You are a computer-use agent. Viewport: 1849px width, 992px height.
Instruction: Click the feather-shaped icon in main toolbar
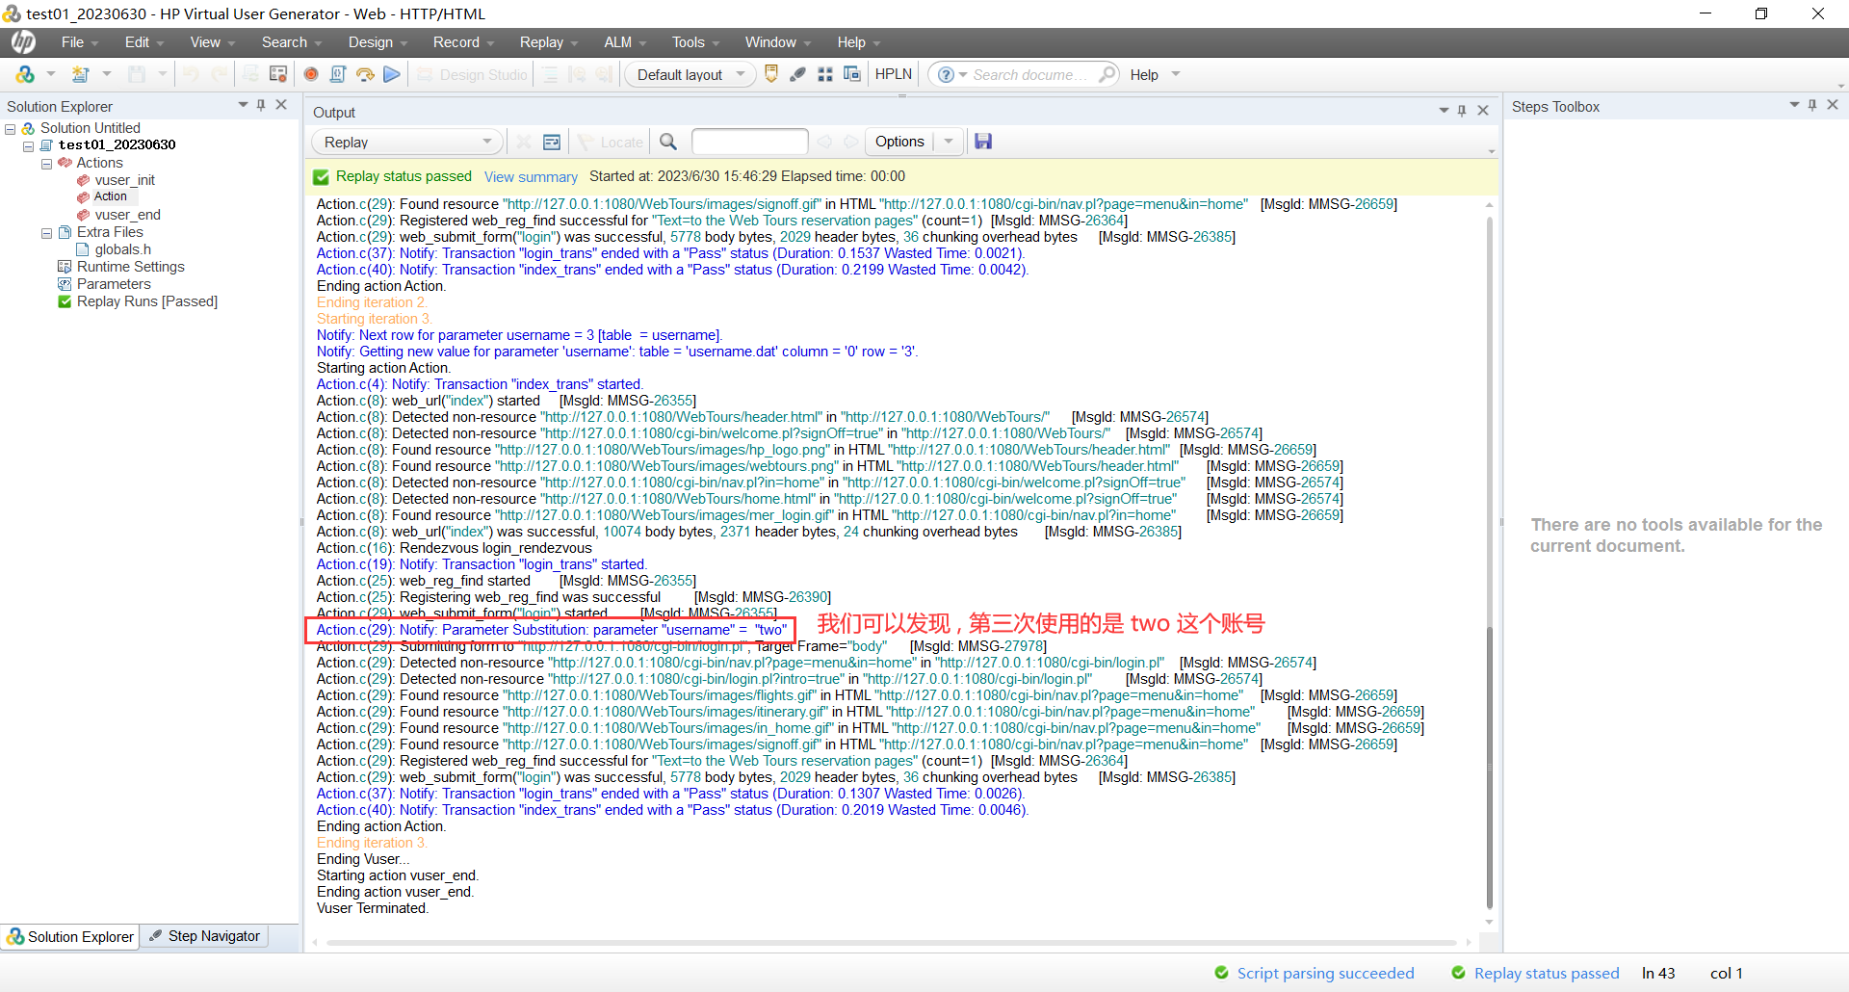[798, 74]
